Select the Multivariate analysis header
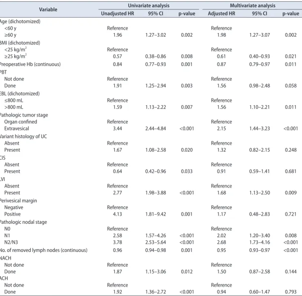 tap(253, 6)
